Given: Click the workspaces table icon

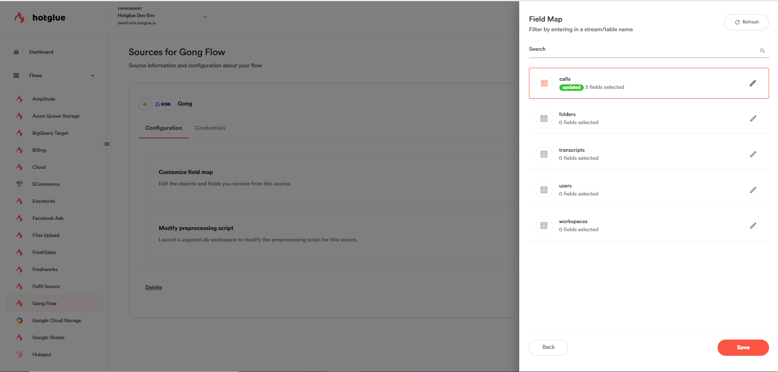Looking at the screenshot, I should click(x=544, y=226).
